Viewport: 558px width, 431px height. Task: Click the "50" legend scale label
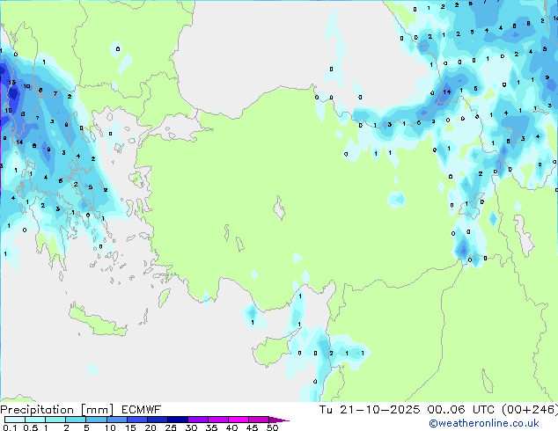tap(273, 427)
